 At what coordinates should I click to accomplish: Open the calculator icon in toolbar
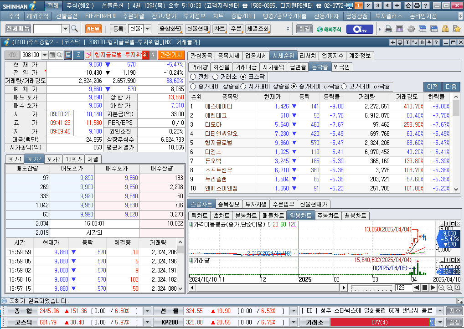(x=399, y=29)
